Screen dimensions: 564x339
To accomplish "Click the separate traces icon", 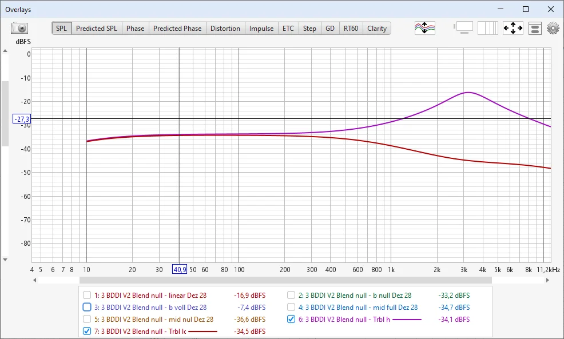I will (424, 28).
